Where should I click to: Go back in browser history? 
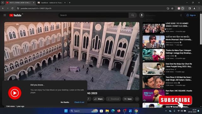(3, 9)
